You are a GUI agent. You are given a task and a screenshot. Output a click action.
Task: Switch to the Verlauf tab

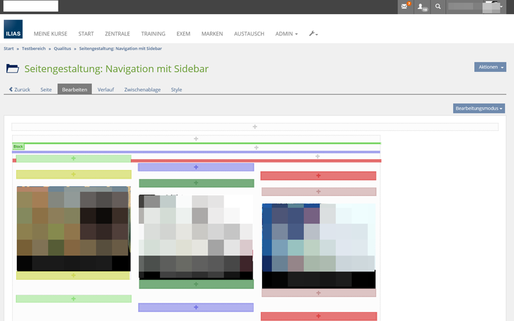pyautogui.click(x=105, y=89)
